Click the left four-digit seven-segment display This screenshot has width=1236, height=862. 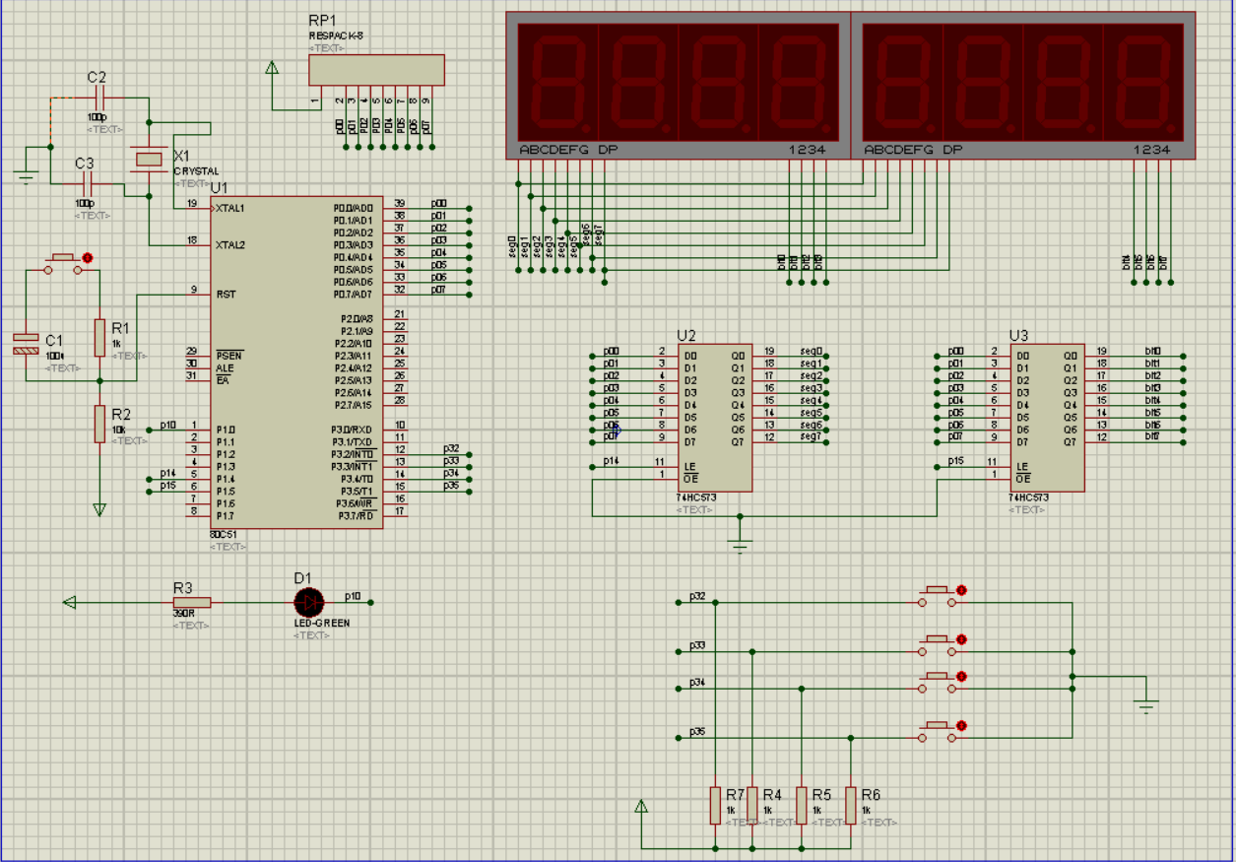(678, 86)
